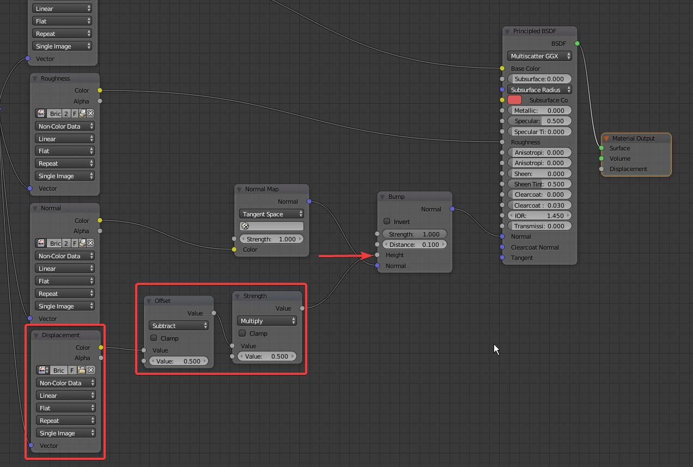Image resolution: width=693 pixels, height=467 pixels.
Task: Check Clamp on the Strength math node
Action: coord(242,333)
